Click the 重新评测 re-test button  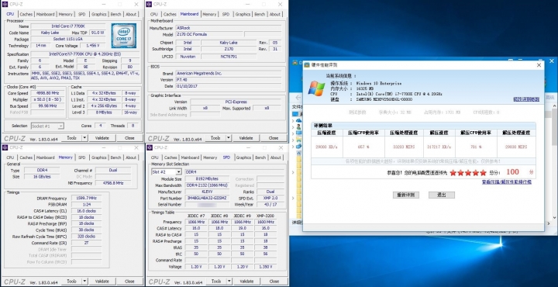(x=406, y=195)
